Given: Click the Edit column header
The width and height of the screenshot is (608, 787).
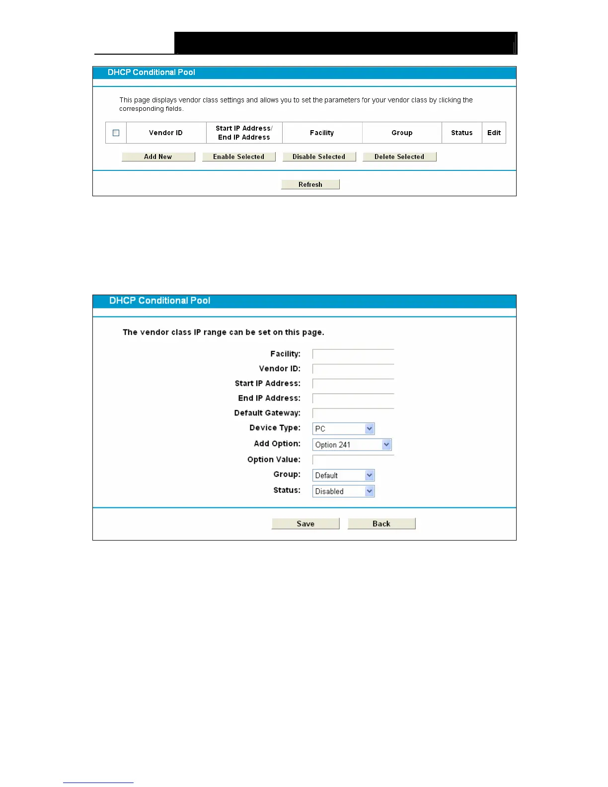Looking at the screenshot, I should point(494,133).
